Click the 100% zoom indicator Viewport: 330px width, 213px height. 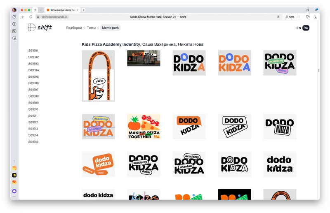pos(290,17)
